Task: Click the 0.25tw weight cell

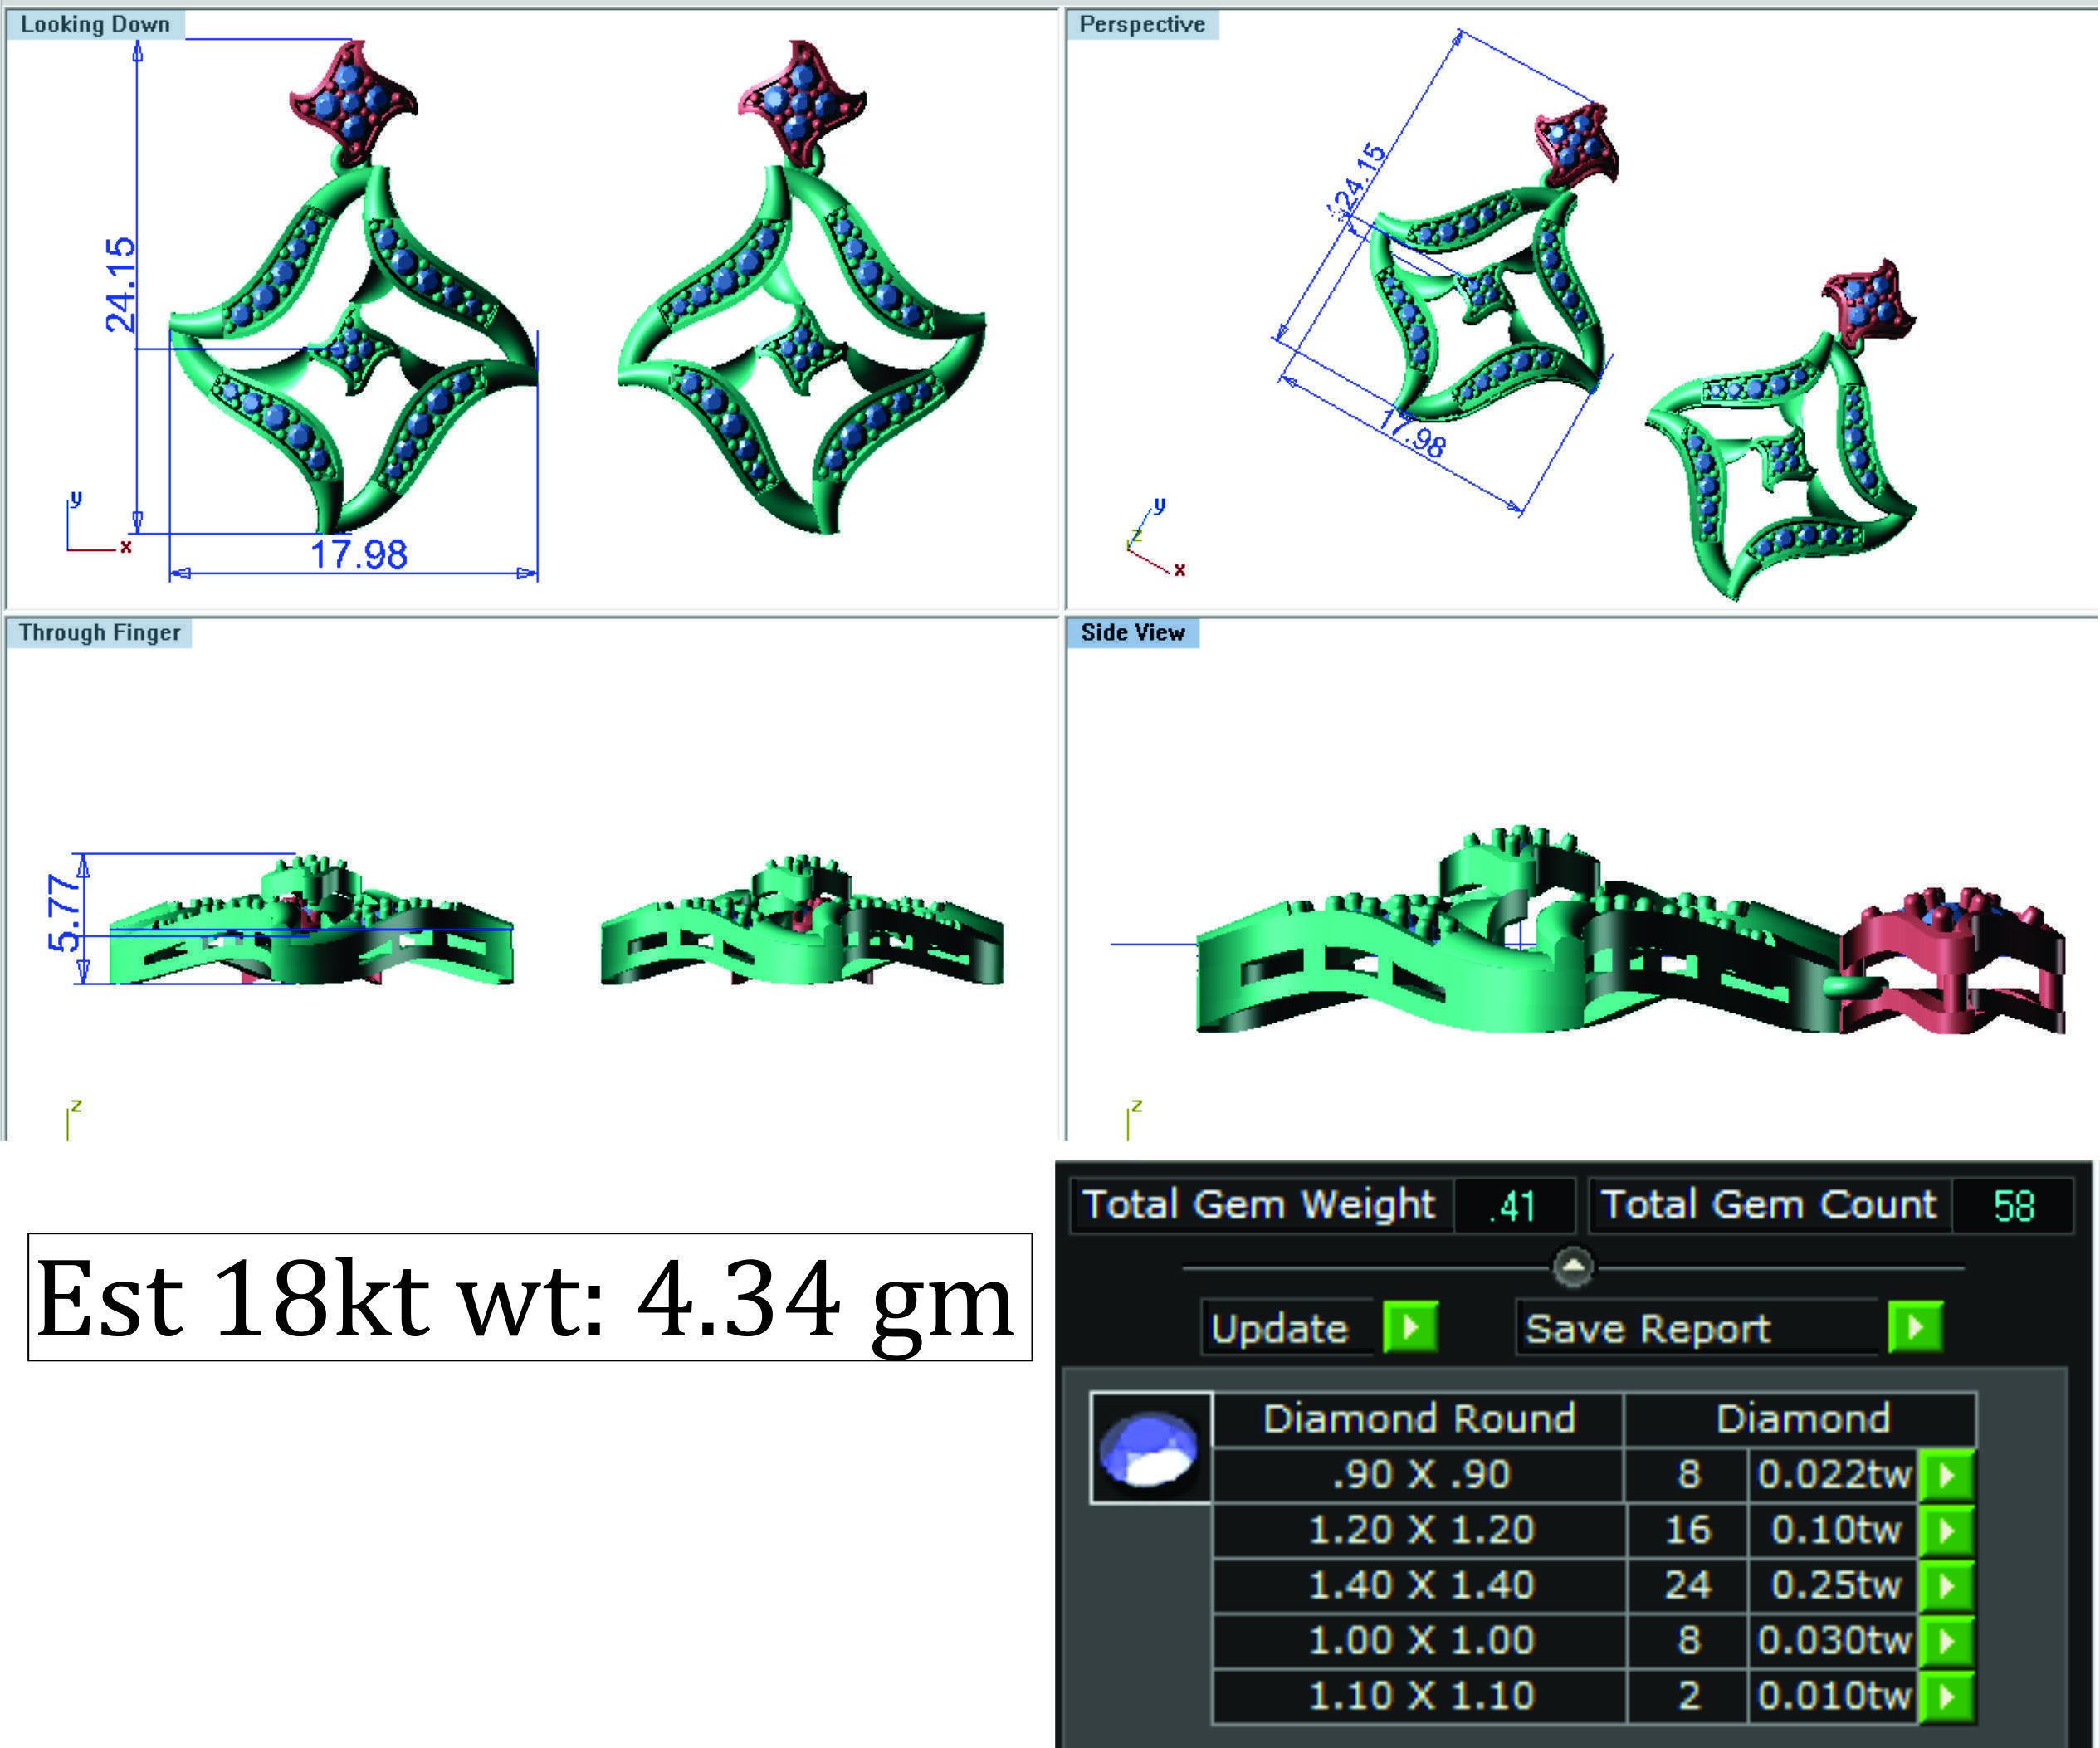Action: tap(1834, 1585)
